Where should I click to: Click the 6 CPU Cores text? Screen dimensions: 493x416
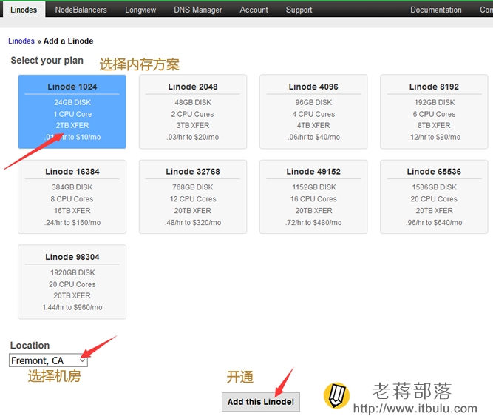tap(434, 114)
